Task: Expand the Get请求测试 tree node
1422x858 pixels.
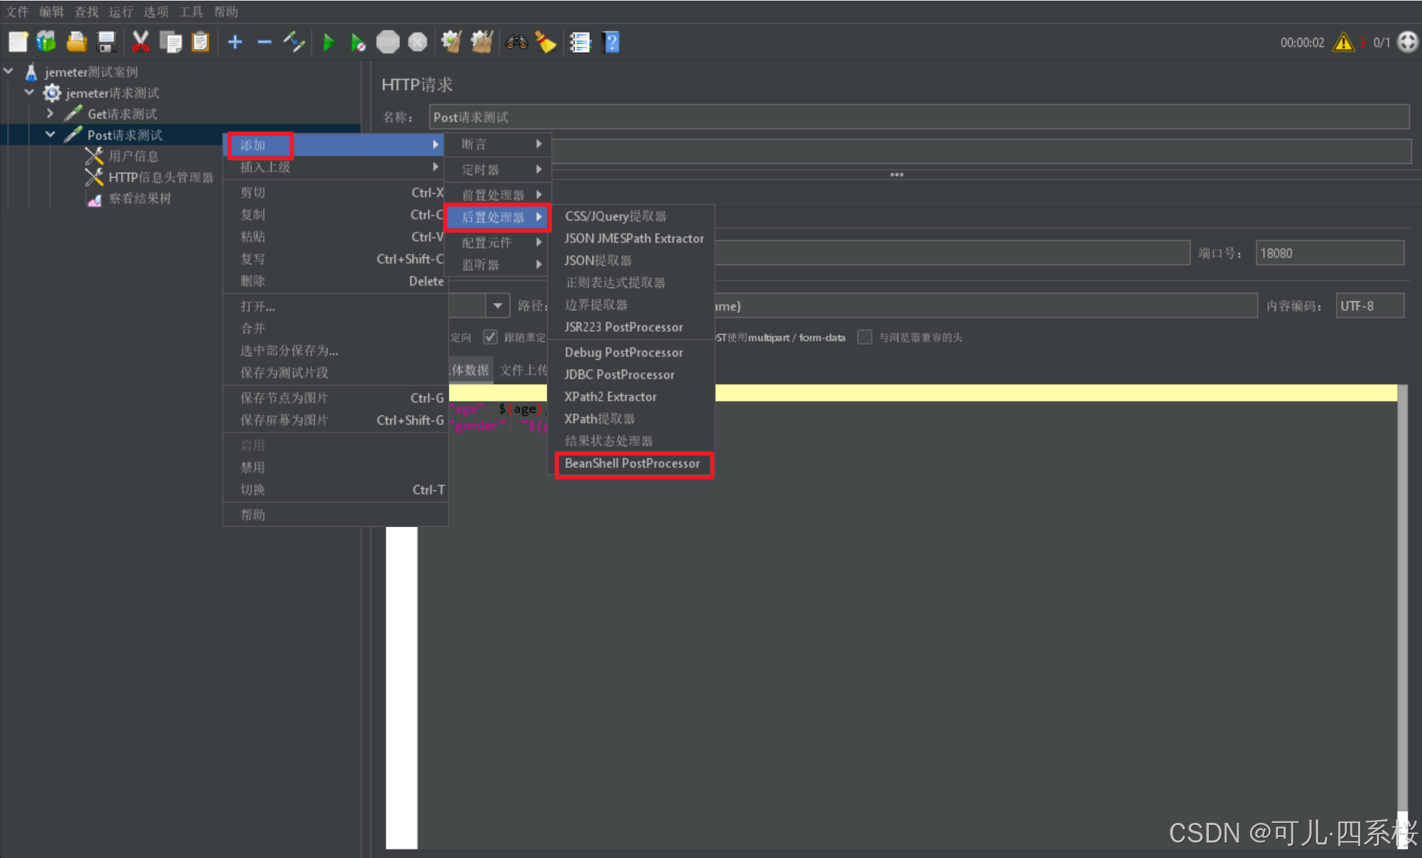Action: [50, 113]
